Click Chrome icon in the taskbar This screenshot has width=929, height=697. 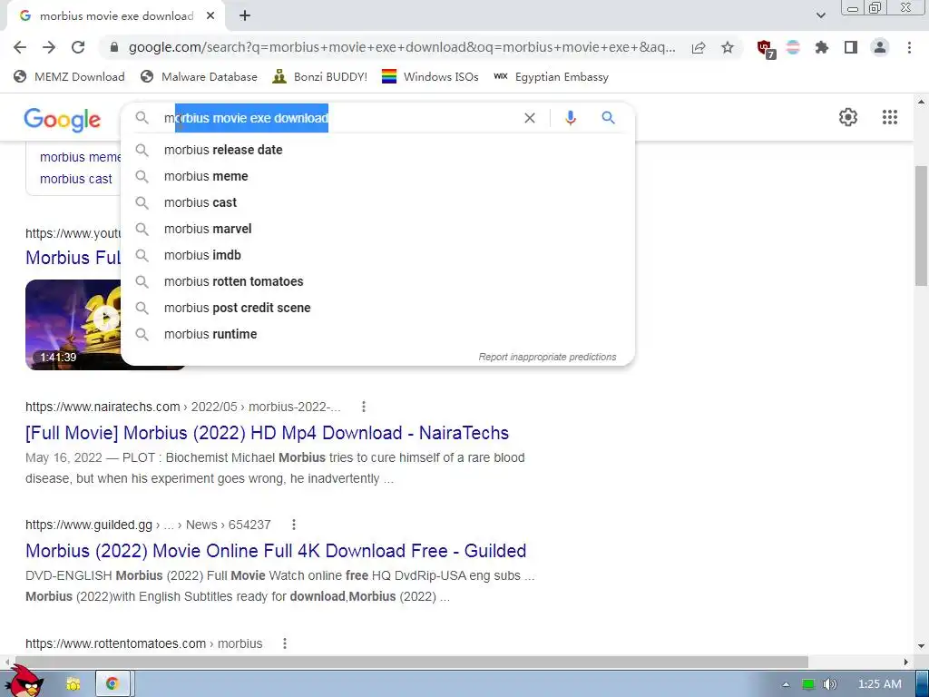(x=112, y=684)
